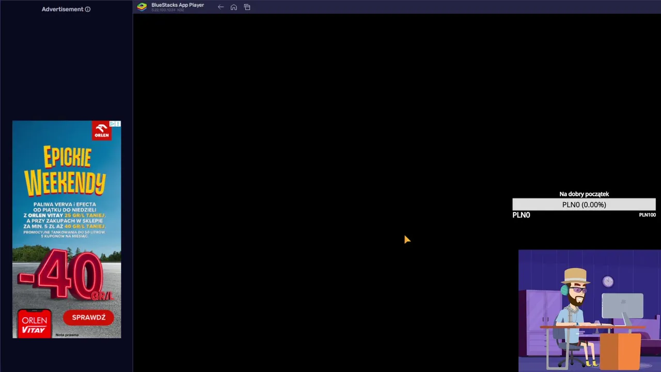The image size is (661, 372).
Task: Click the AdChoices icon on the ad
Action: [x=112, y=124]
